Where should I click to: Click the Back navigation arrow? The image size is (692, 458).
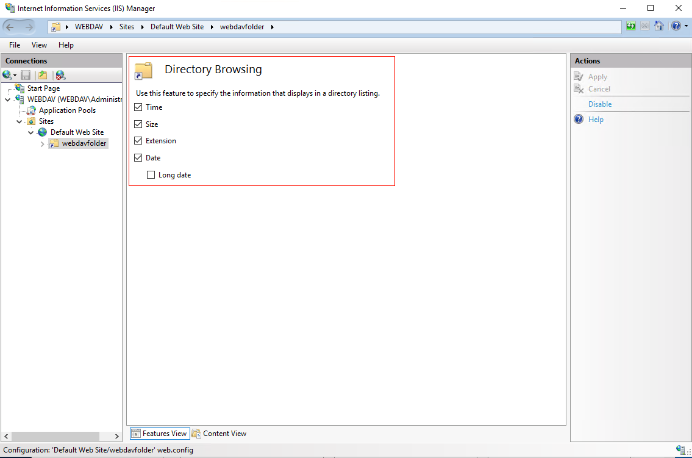[x=10, y=27]
